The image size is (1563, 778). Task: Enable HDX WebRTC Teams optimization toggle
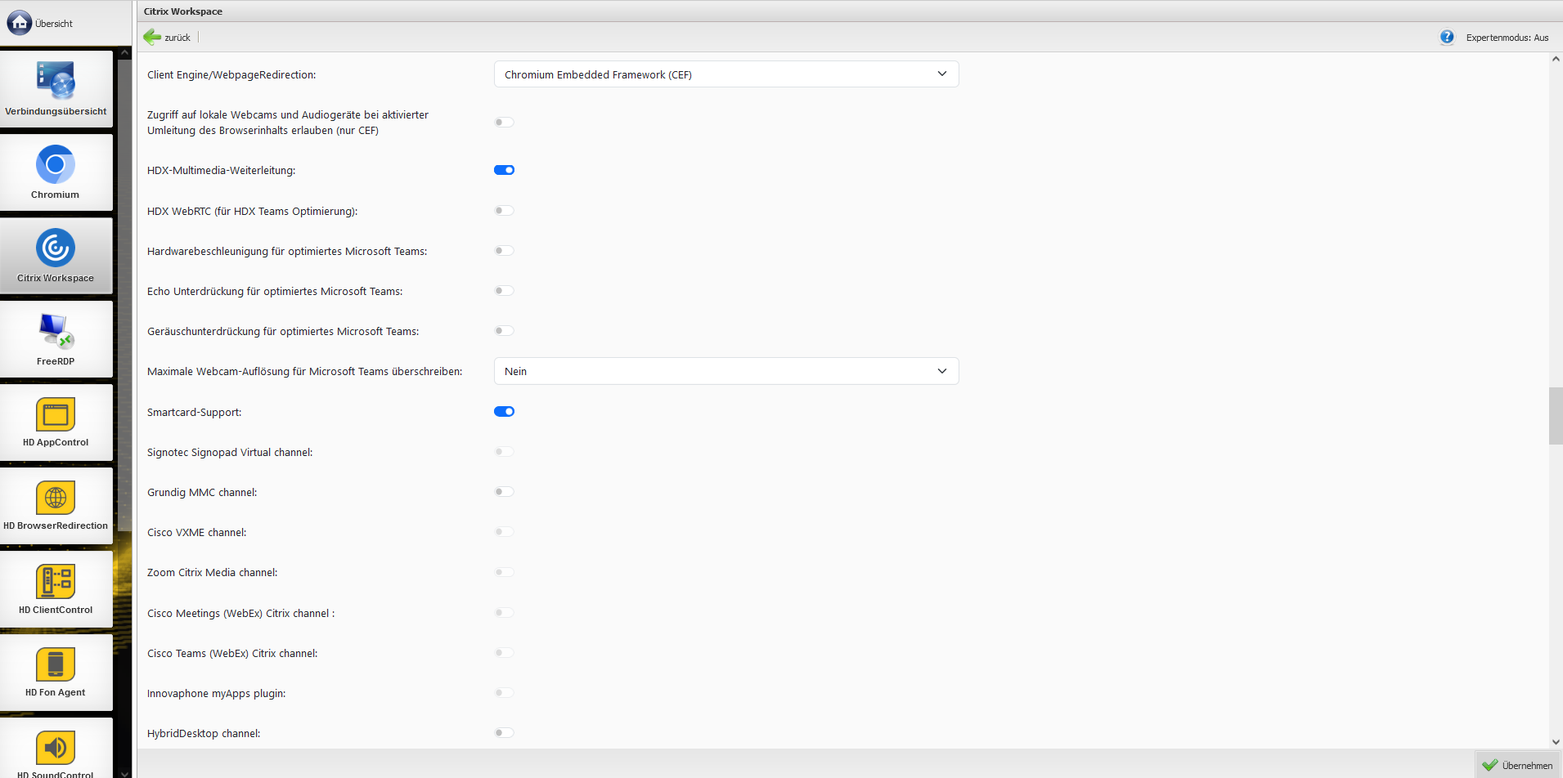click(x=504, y=211)
